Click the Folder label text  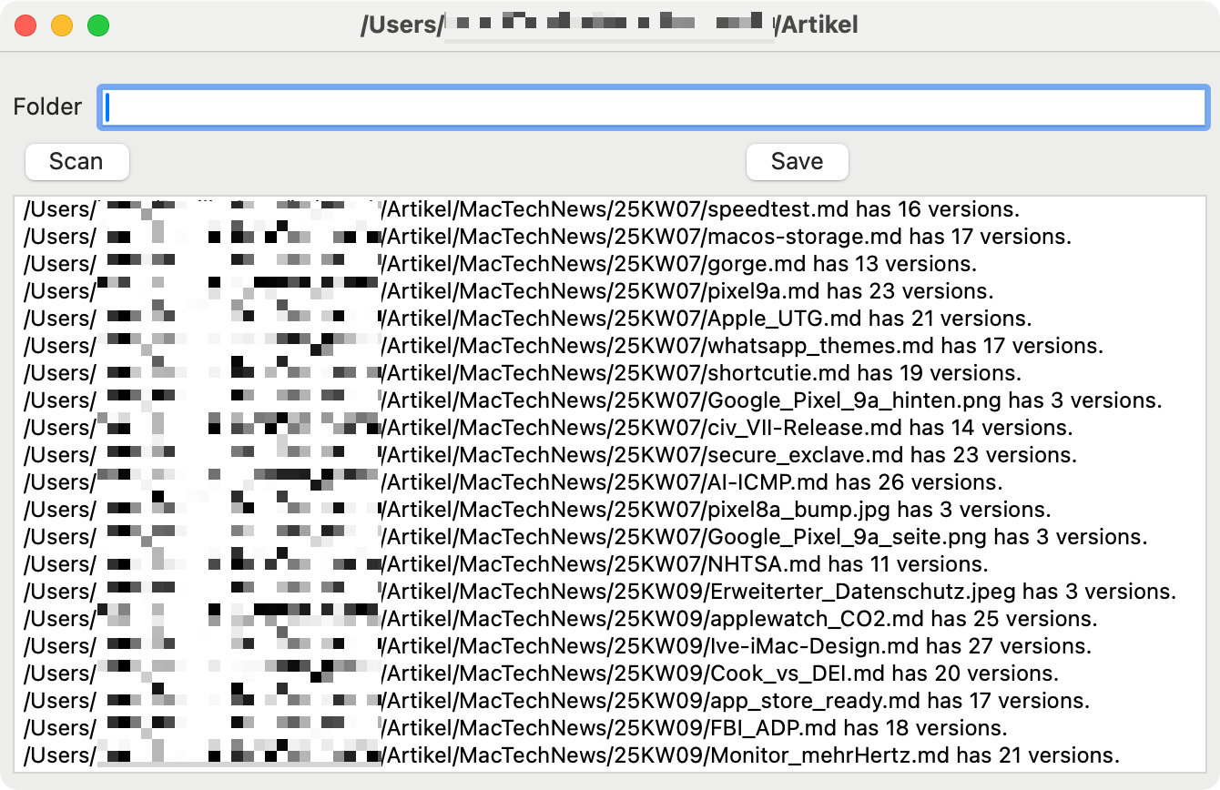(x=47, y=106)
